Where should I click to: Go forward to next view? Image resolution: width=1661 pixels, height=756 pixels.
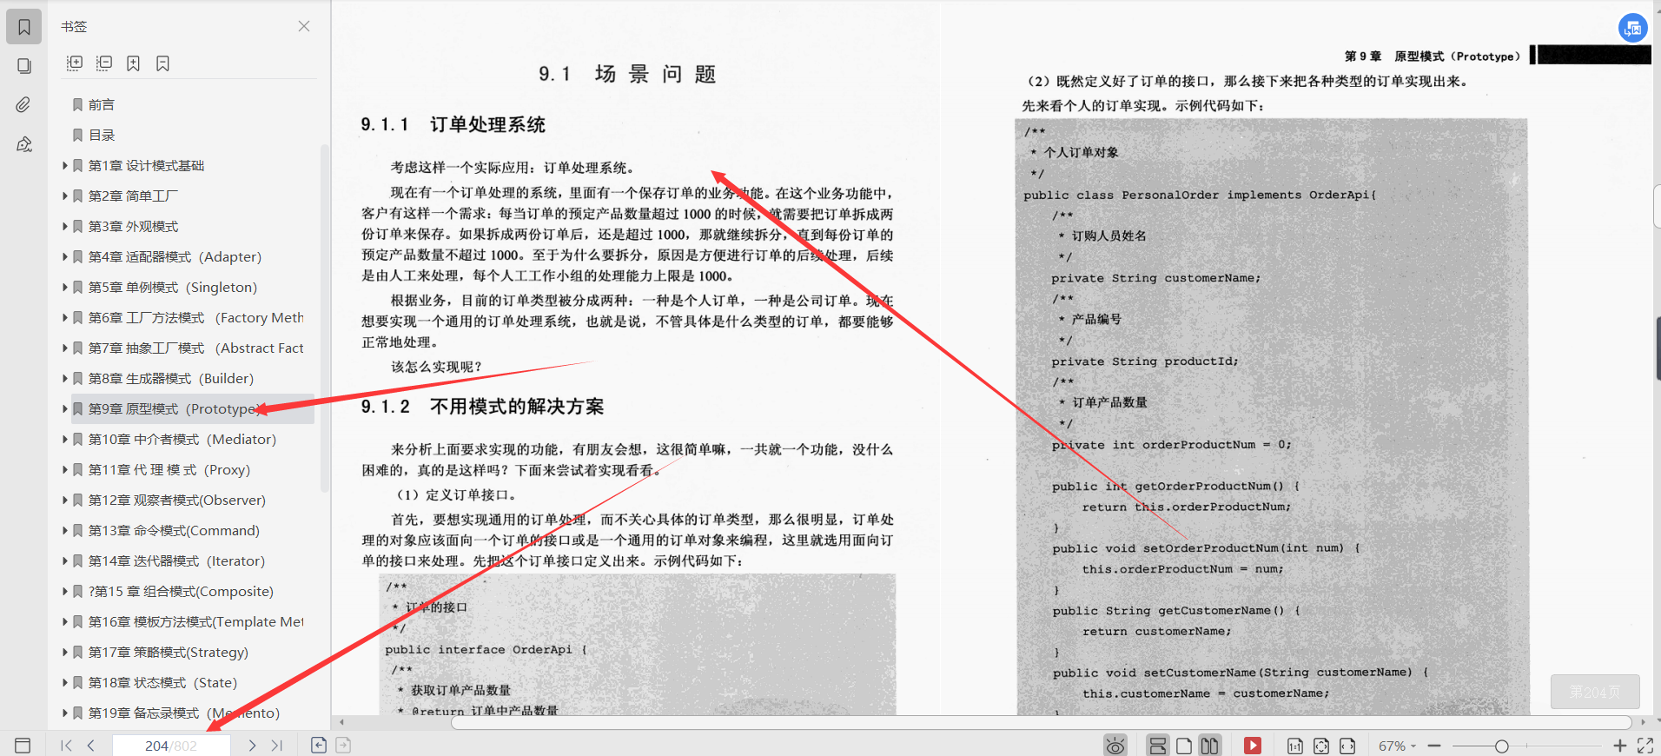coord(343,745)
